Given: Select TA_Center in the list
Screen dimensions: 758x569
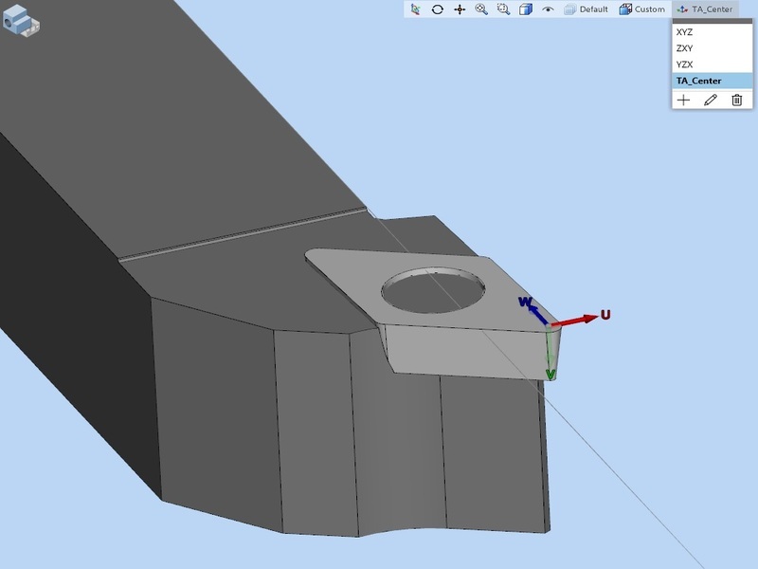Looking at the screenshot, I should tap(713, 81).
